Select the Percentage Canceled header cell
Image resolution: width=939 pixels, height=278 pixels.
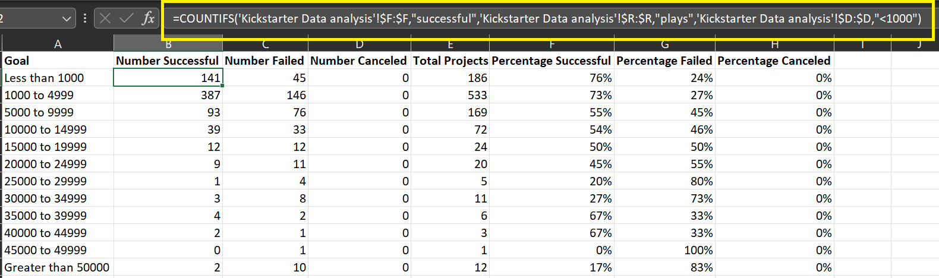(x=774, y=61)
